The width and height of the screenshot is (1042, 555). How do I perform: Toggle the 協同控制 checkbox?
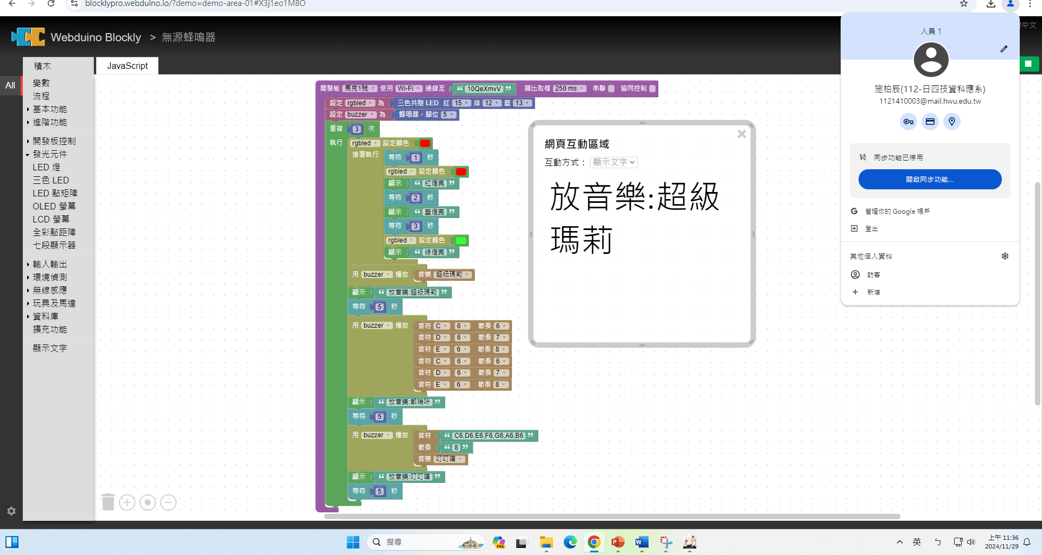point(652,89)
